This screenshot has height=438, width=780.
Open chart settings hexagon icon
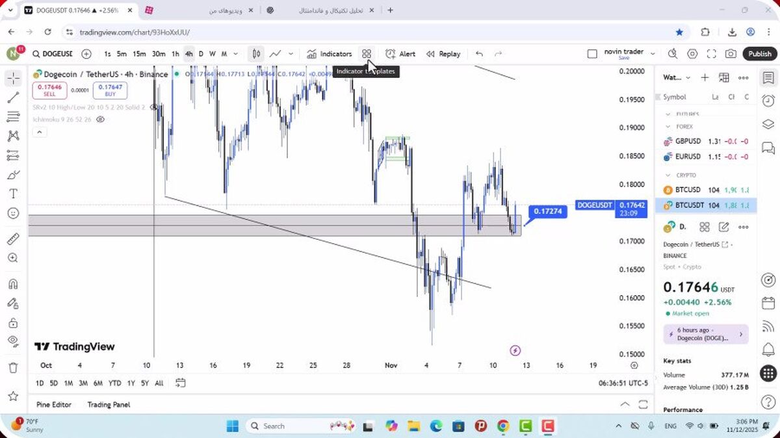point(692,54)
